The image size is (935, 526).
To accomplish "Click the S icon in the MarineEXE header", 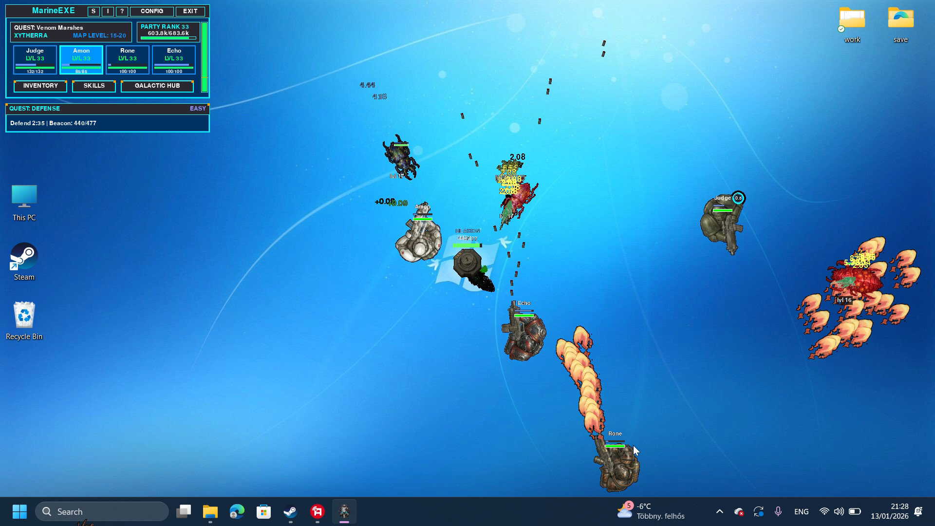I will (x=93, y=11).
